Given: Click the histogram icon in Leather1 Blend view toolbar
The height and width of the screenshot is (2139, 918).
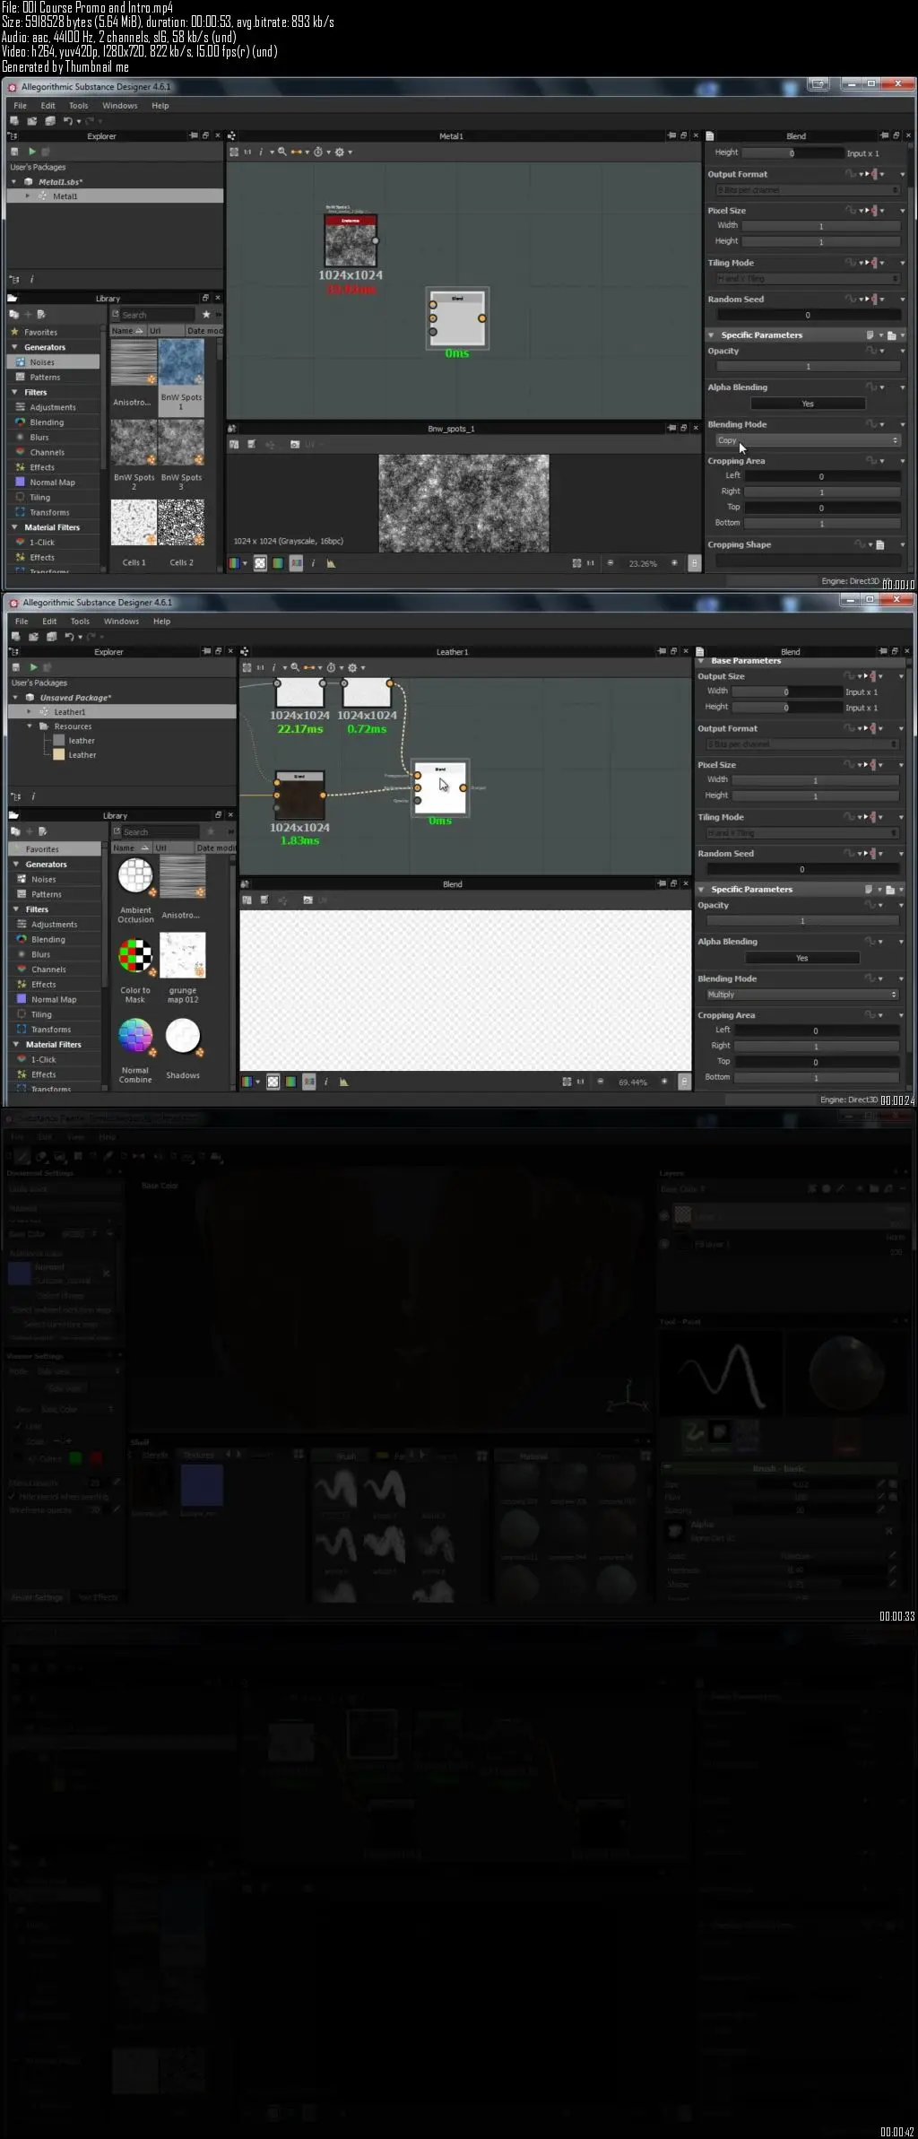Looking at the screenshot, I should 343,1082.
